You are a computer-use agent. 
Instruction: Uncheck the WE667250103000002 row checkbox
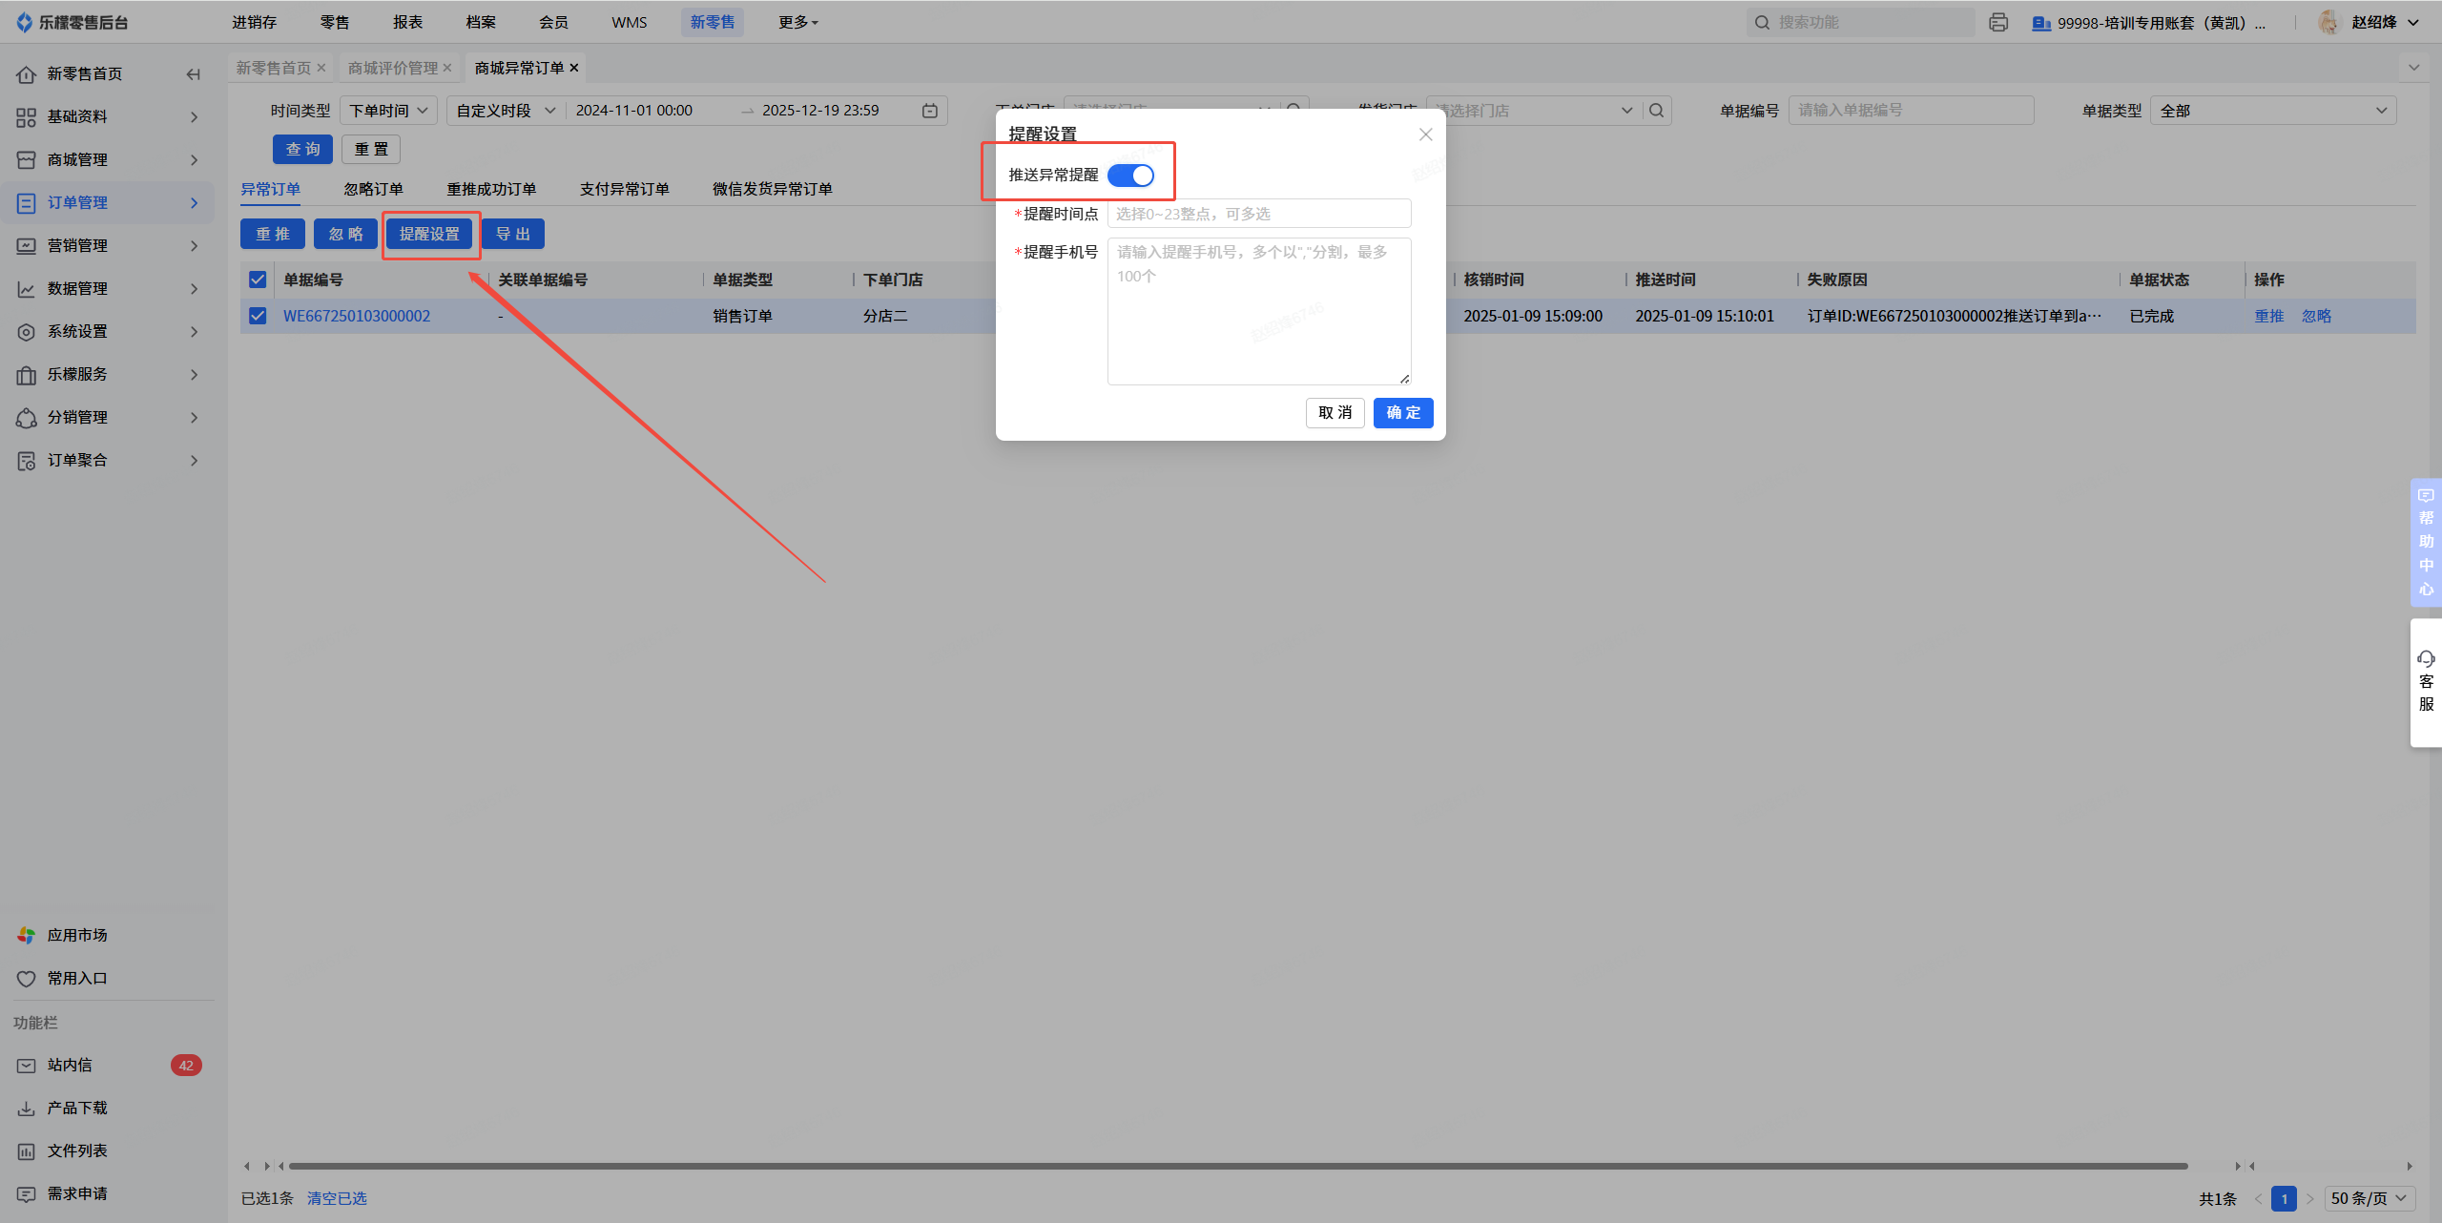[258, 316]
